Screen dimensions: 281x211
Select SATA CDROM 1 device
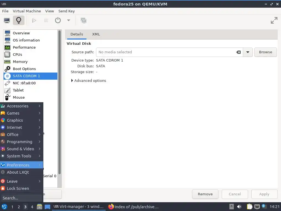[x=30, y=76]
